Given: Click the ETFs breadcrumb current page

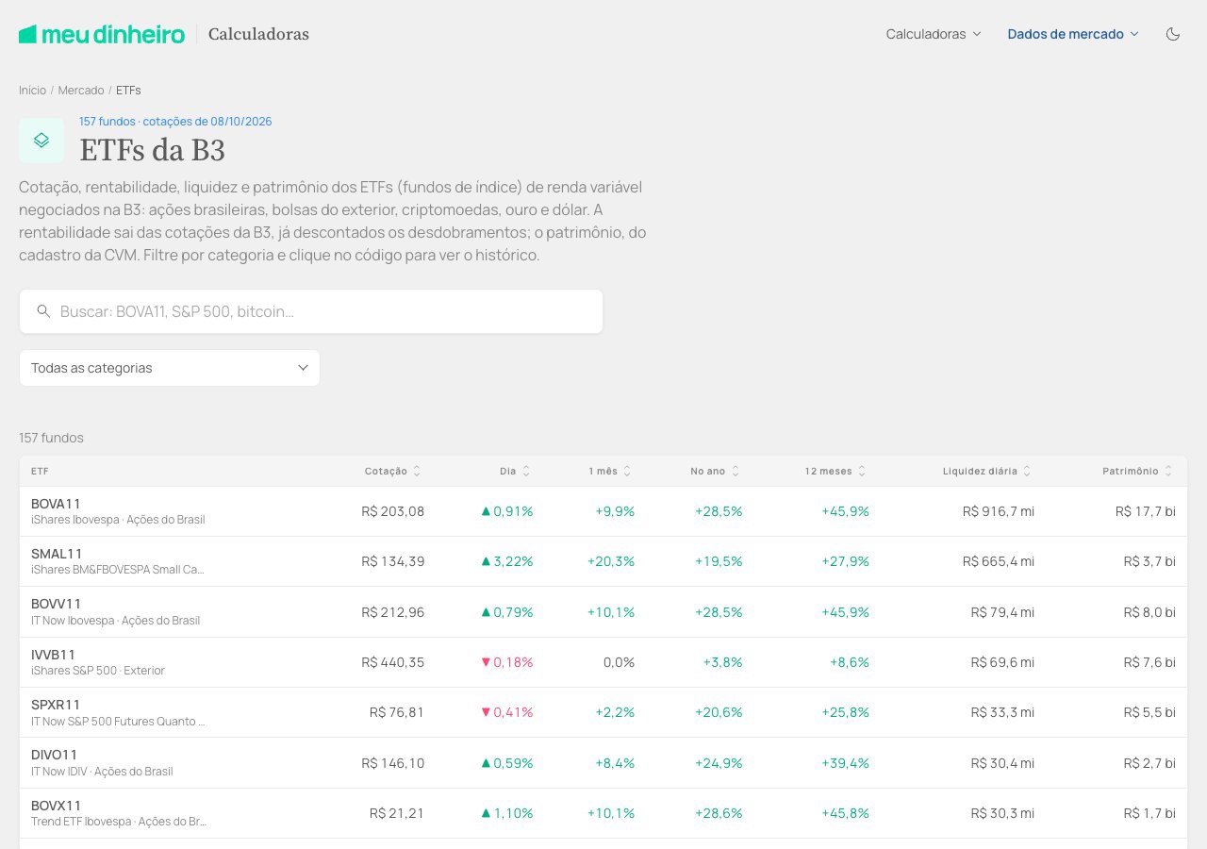Looking at the screenshot, I should 128,91.
